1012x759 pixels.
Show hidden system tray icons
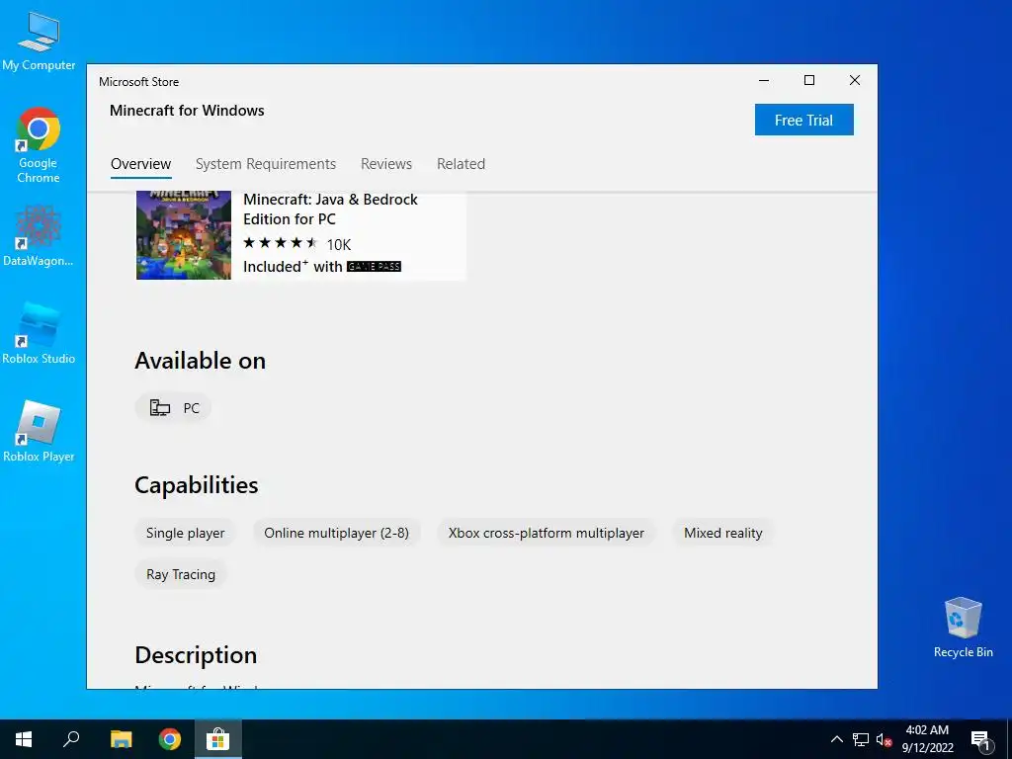click(x=836, y=739)
